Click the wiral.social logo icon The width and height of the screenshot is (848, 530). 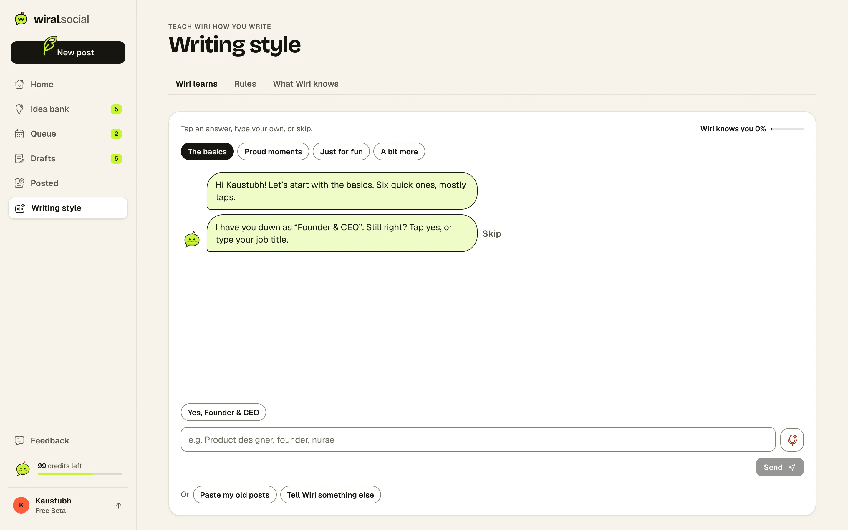(x=21, y=19)
